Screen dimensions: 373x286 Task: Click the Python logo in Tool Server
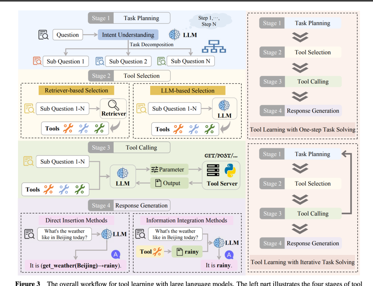point(230,170)
